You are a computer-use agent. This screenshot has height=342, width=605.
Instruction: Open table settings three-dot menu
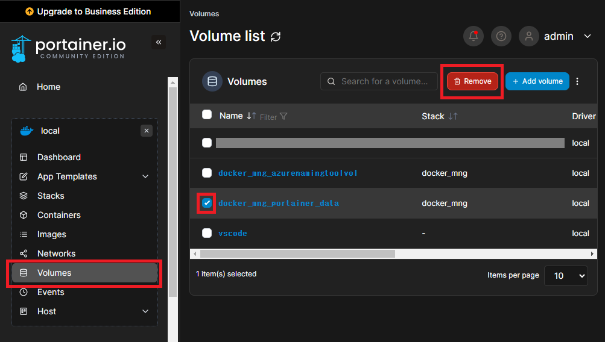[577, 81]
